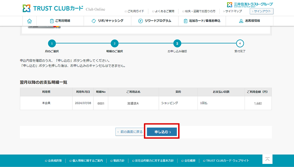Viewport: 294px width, 167px height.
Task: Select the 2024/07/08 date cell
Action: pos(83,103)
